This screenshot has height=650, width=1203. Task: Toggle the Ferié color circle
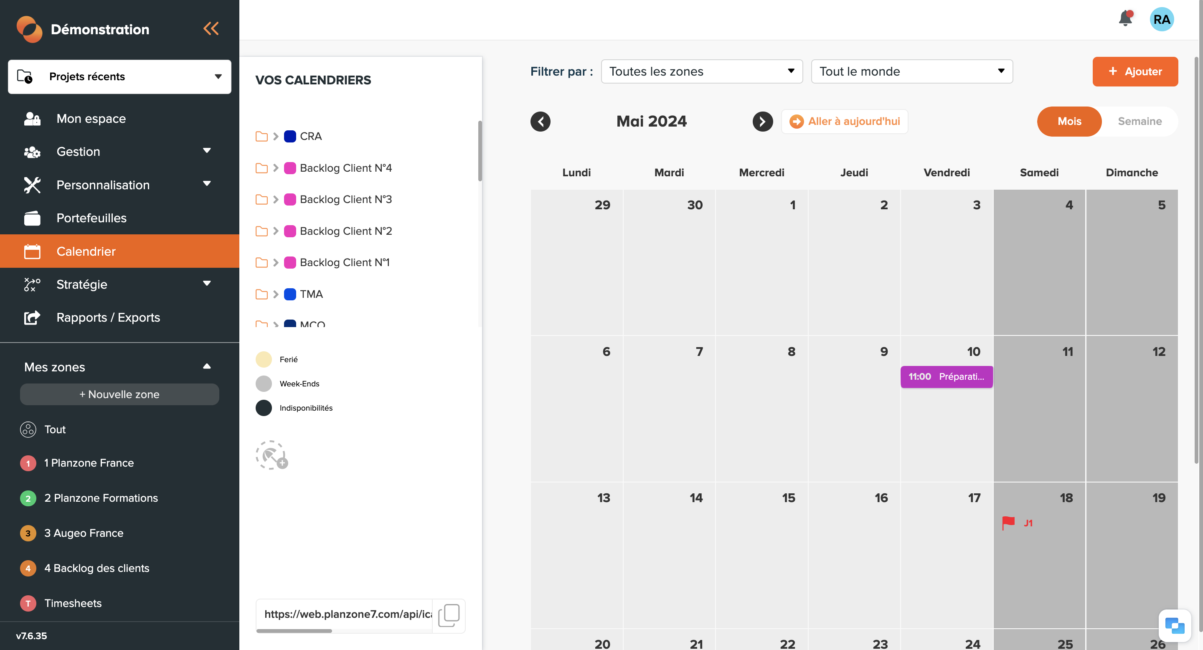coord(264,359)
